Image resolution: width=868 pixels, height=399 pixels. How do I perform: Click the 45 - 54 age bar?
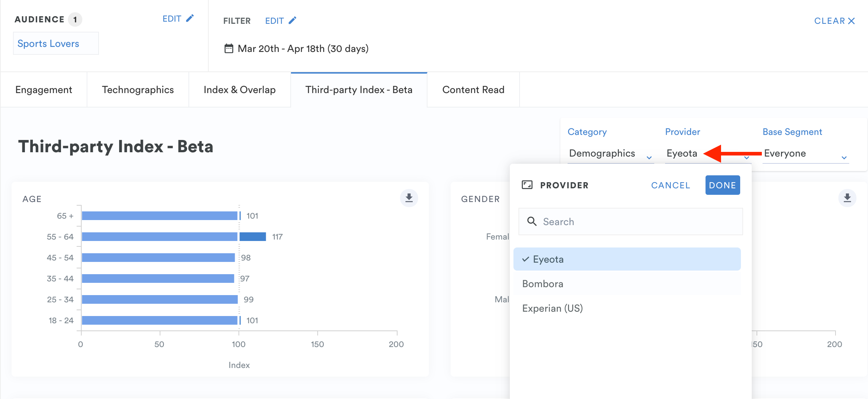tap(158, 258)
